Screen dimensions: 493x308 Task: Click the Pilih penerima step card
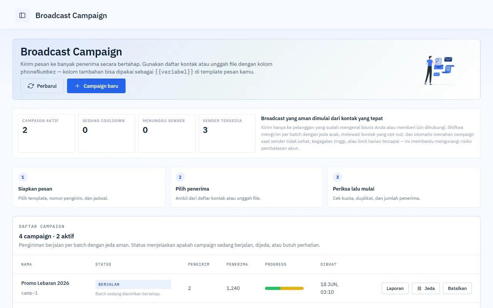point(246,187)
